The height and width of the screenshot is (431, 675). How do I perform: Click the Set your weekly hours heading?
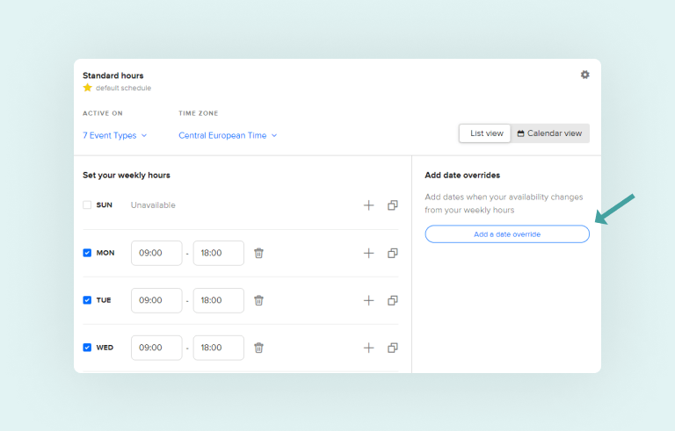click(x=127, y=175)
